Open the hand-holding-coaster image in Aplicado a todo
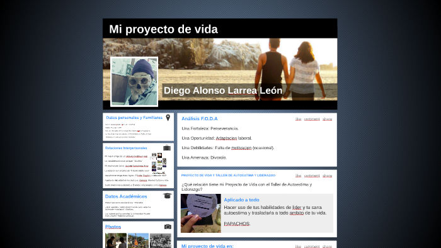This screenshot has width=441, height=248. [x=201, y=213]
